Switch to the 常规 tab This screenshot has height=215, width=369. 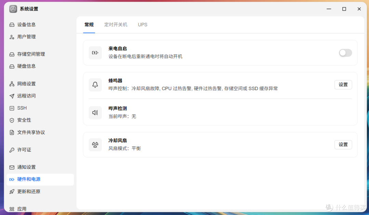coord(89,24)
